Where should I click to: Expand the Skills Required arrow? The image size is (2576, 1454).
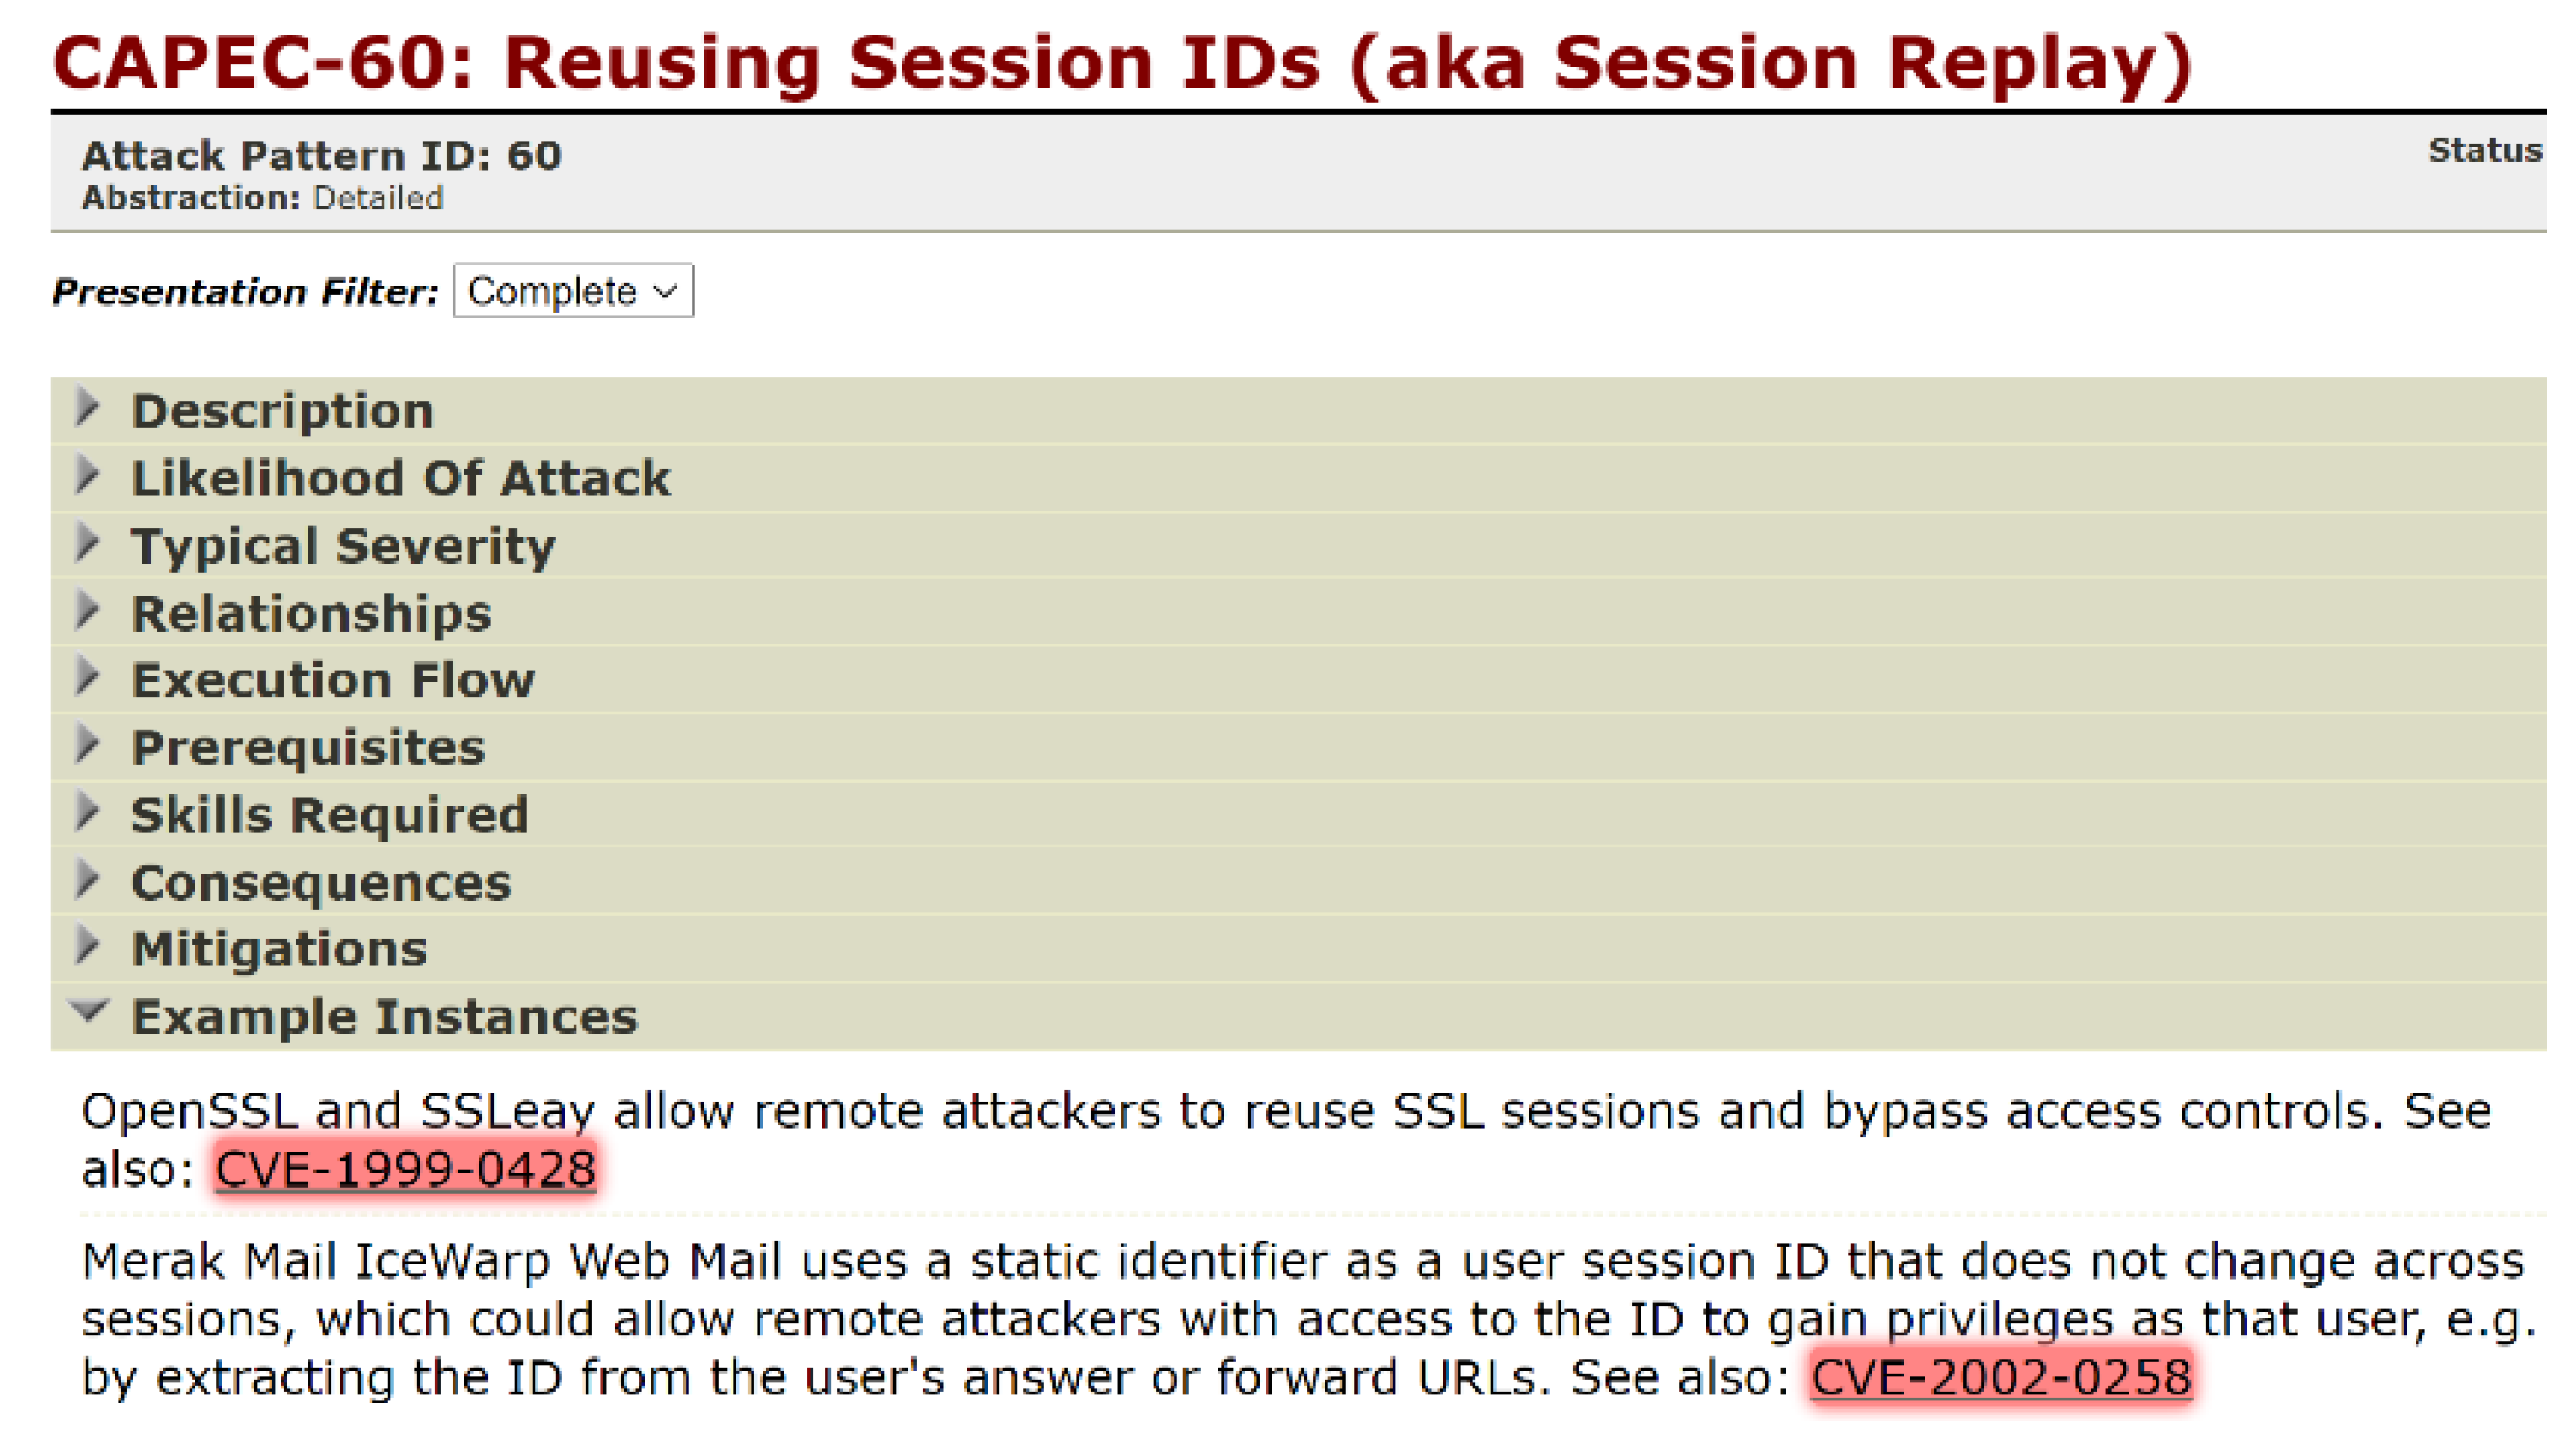(88, 812)
